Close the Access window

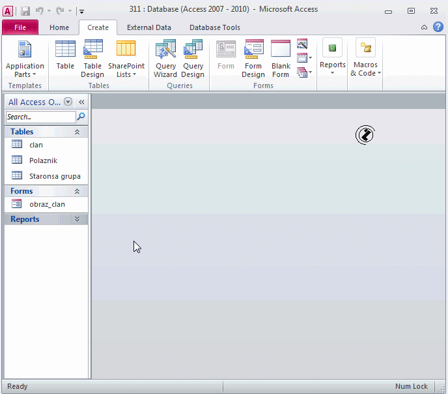tap(434, 11)
